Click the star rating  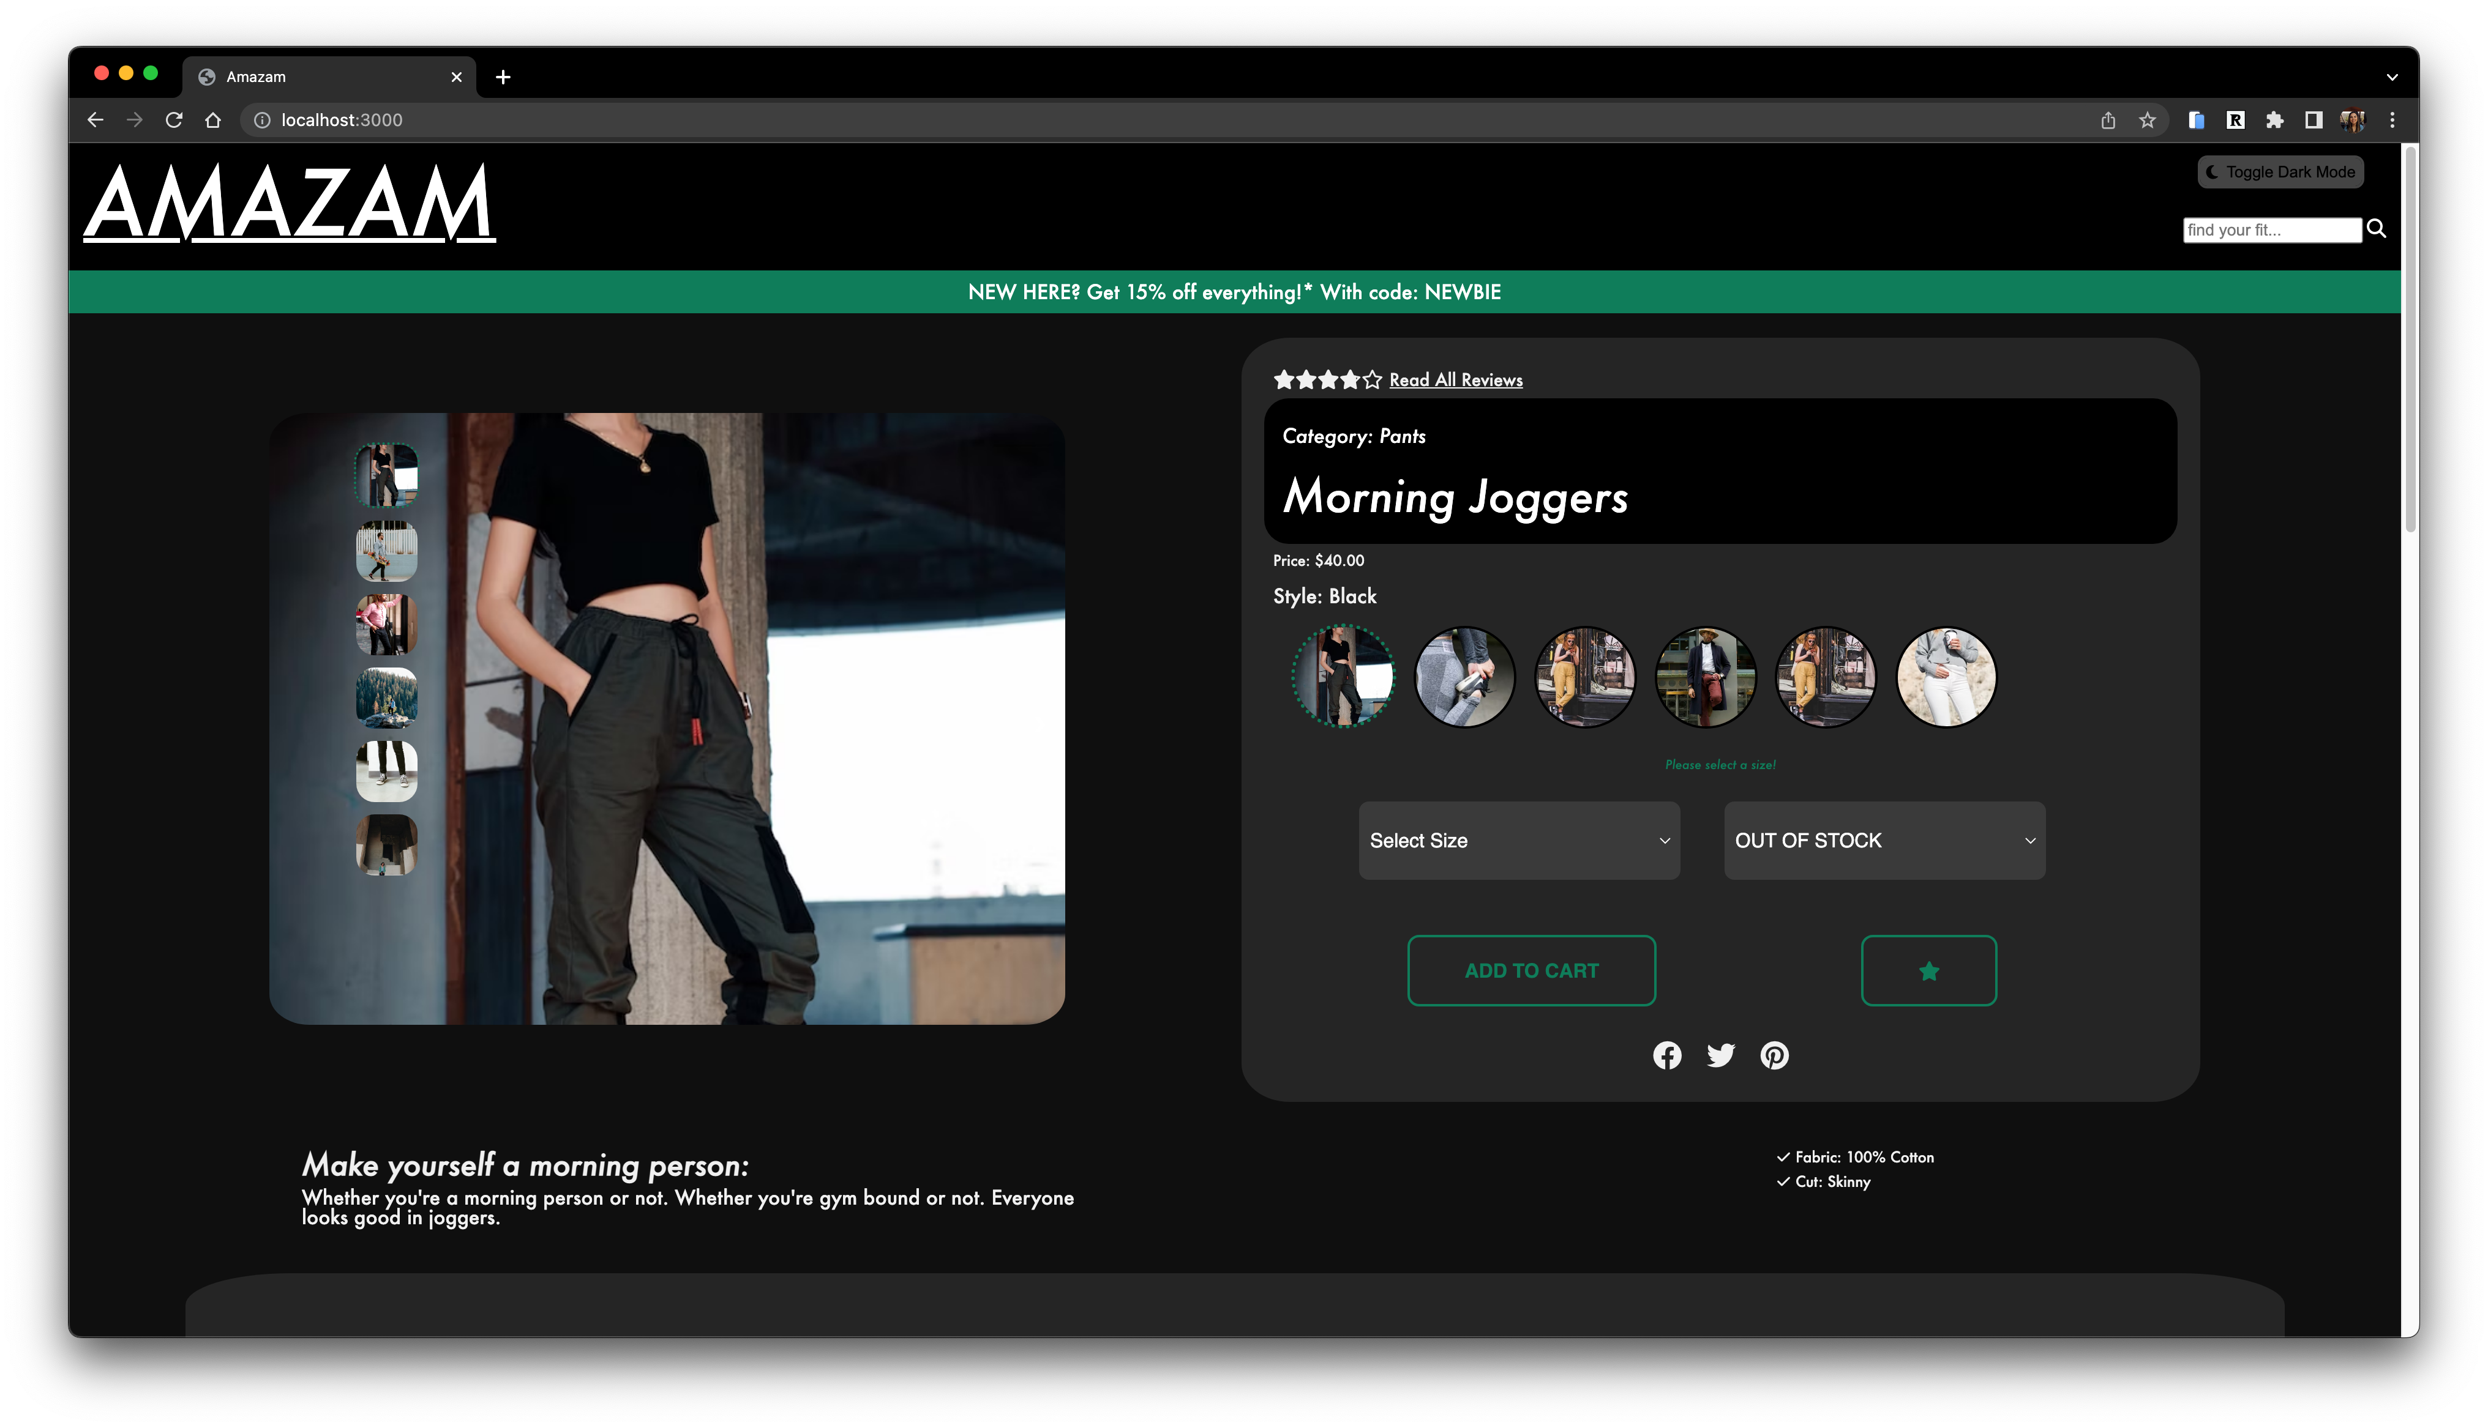[1327, 379]
